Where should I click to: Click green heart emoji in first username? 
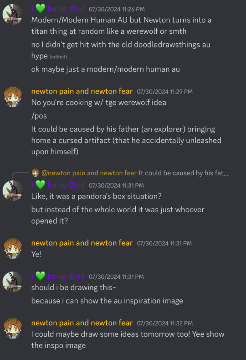tap(41, 9)
